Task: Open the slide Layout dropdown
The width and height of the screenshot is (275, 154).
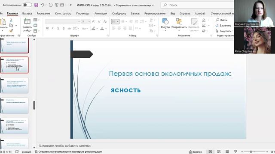Action: (37, 20)
